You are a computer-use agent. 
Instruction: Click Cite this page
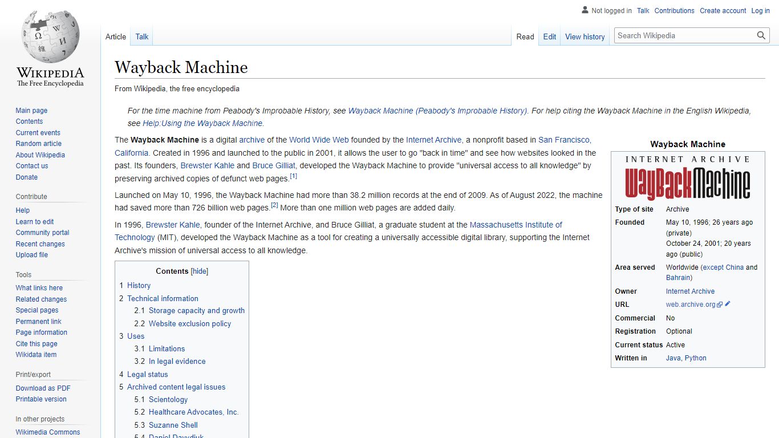(x=36, y=344)
